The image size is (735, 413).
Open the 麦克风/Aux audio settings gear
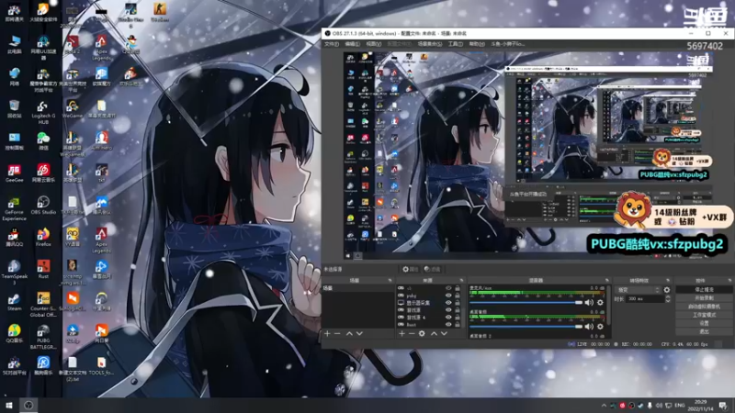(600, 303)
